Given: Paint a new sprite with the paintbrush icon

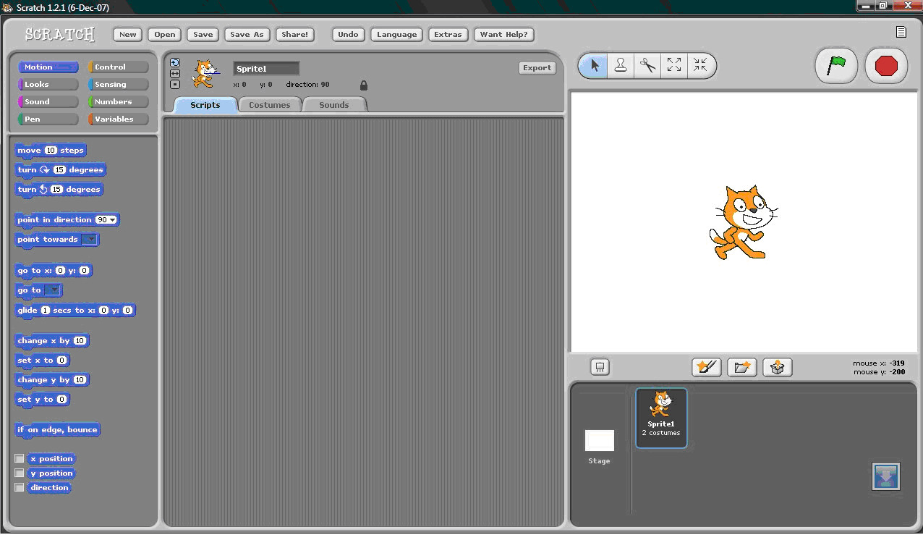Looking at the screenshot, I should pos(707,367).
